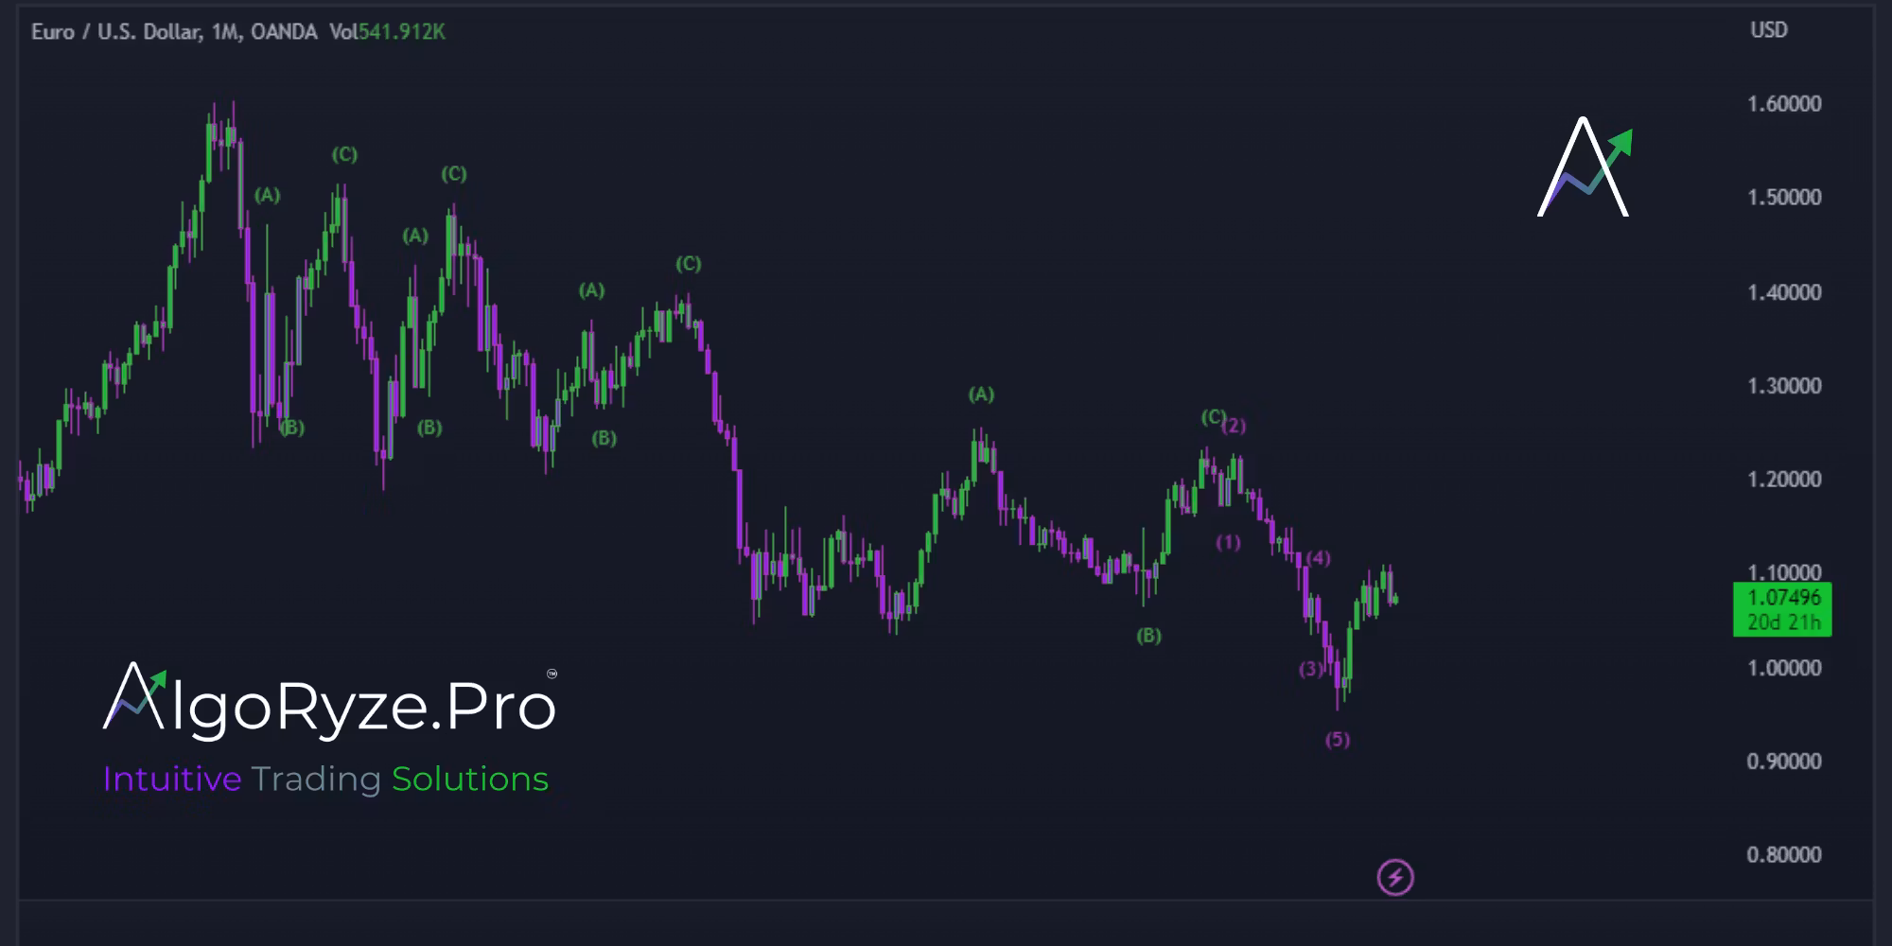Open the USD currency selector
Viewport: 1892px width, 946px height.
point(1768,30)
